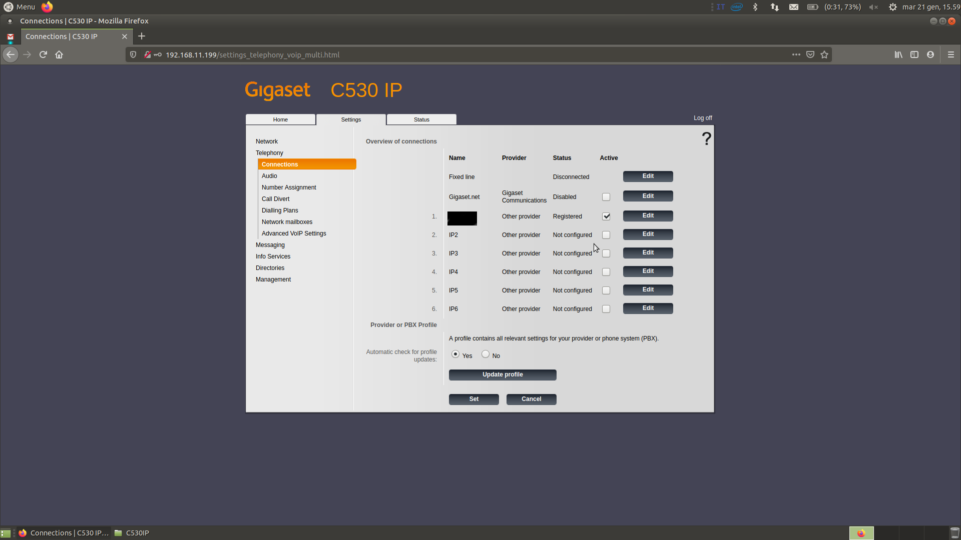Viewport: 961px width, 540px height.
Task: Open the pinned Gmail tab
Action: pos(11,36)
